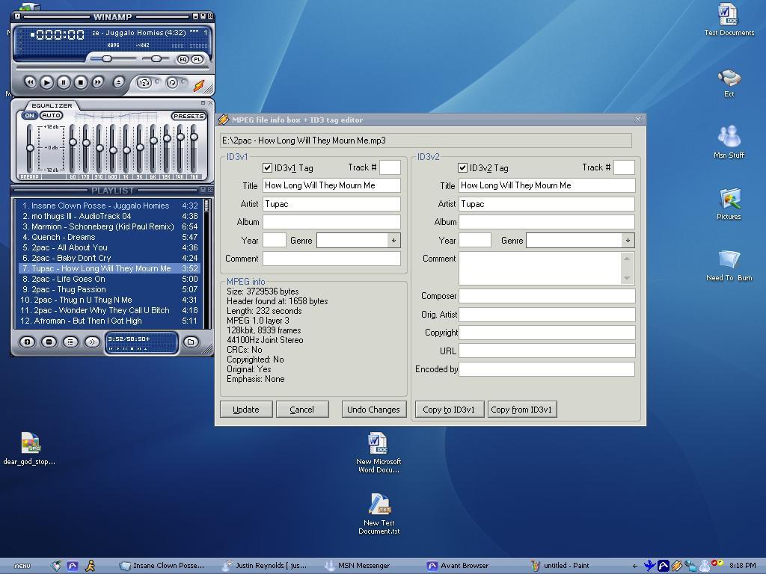766x574 pixels.
Task: Click the eject/open file button in Winamp
Action: tap(118, 82)
